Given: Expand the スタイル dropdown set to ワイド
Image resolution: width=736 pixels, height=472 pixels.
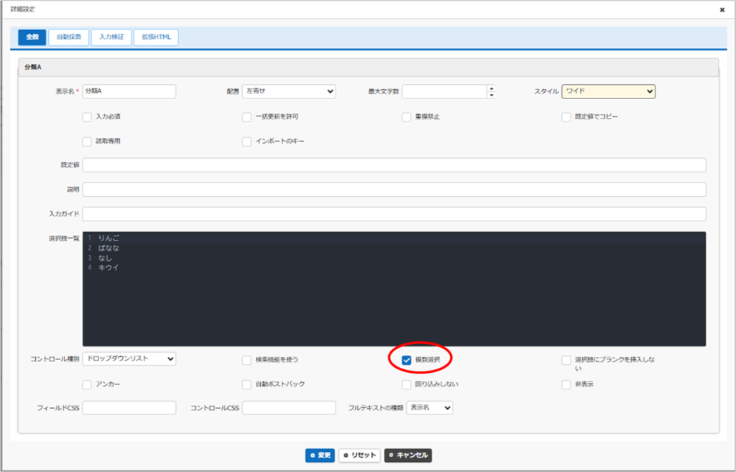Looking at the screenshot, I should click(x=608, y=91).
